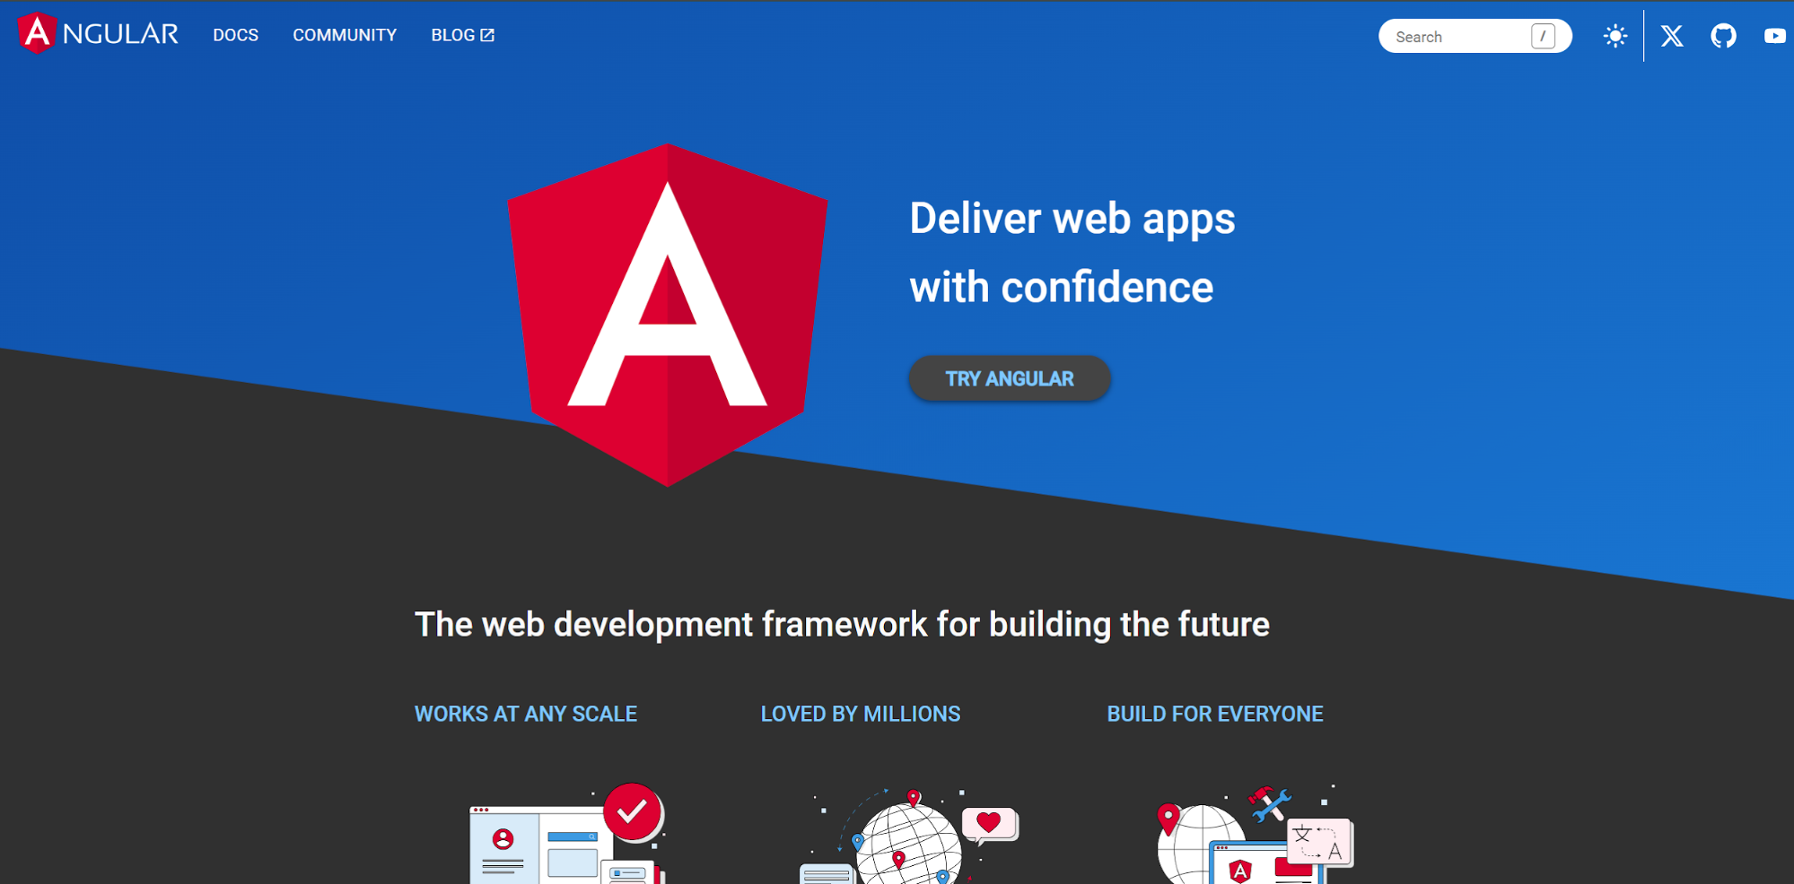Focus the Search input field
The height and width of the screenshot is (884, 1794).
(x=1475, y=37)
